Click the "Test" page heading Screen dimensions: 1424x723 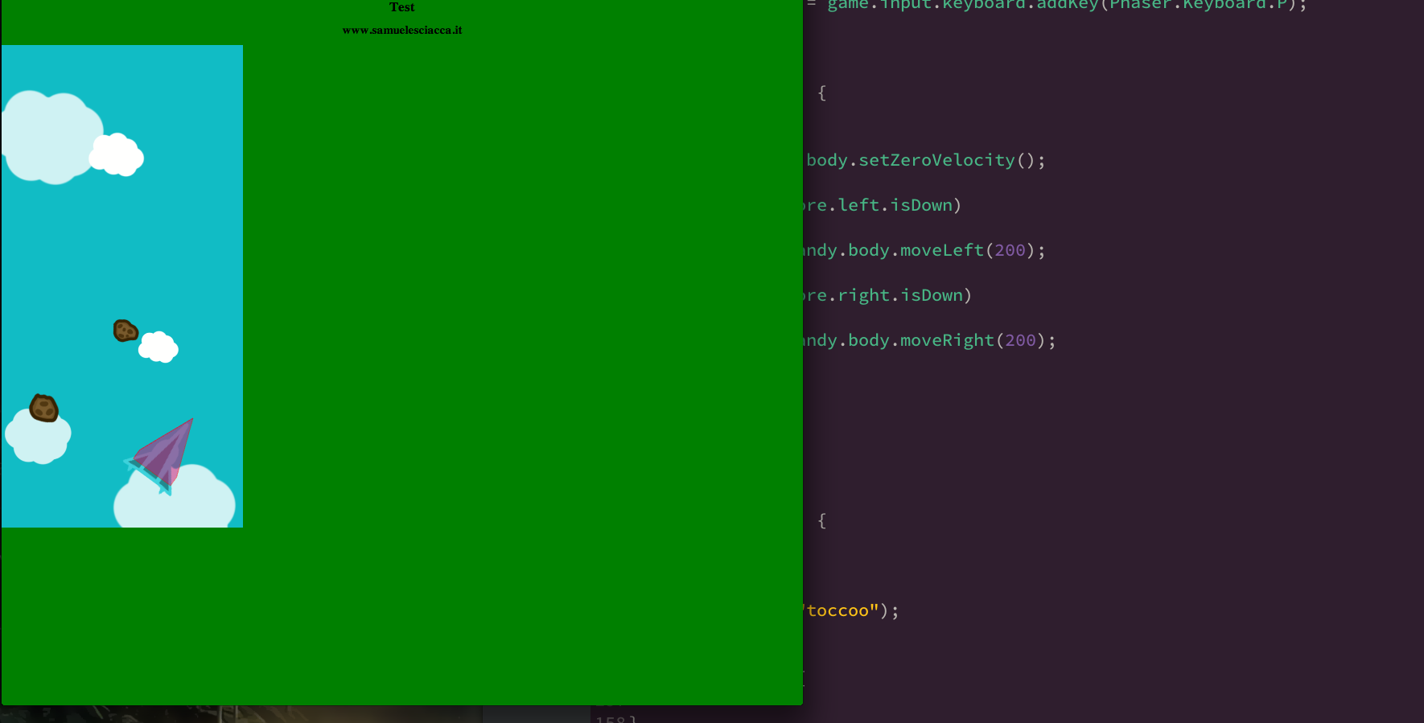pyautogui.click(x=402, y=7)
